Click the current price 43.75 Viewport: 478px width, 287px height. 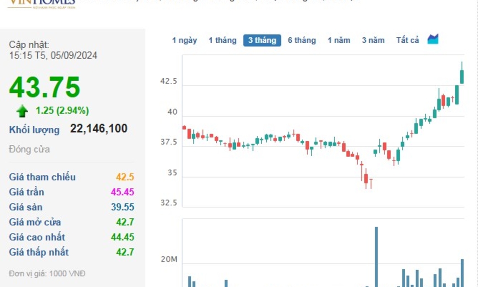(x=45, y=87)
